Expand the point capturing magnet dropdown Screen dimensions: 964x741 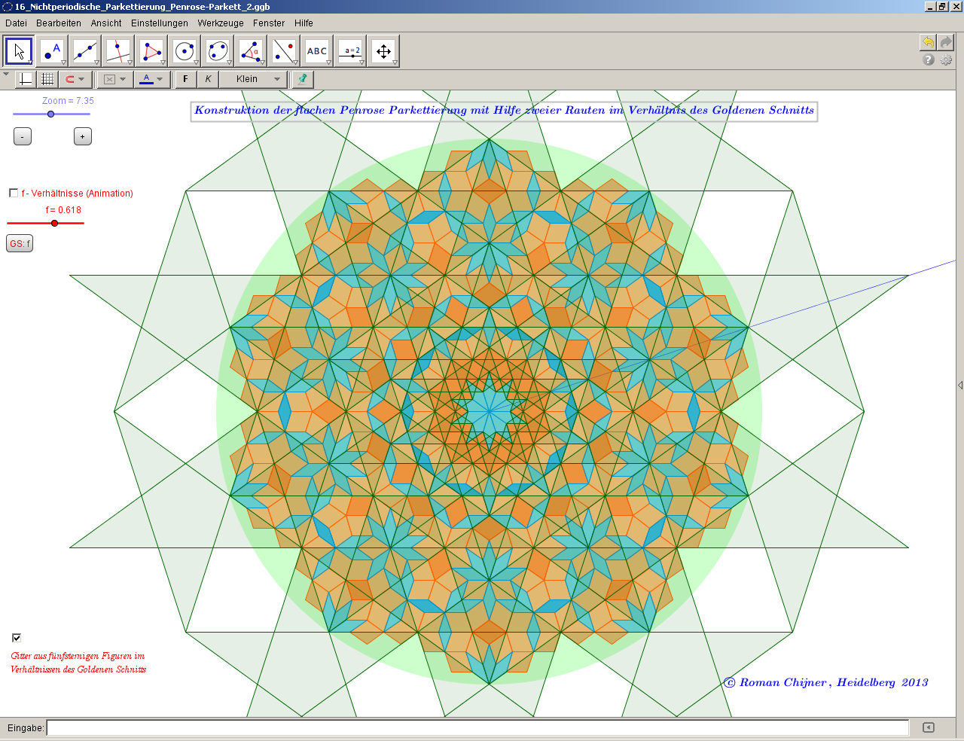click(x=81, y=79)
